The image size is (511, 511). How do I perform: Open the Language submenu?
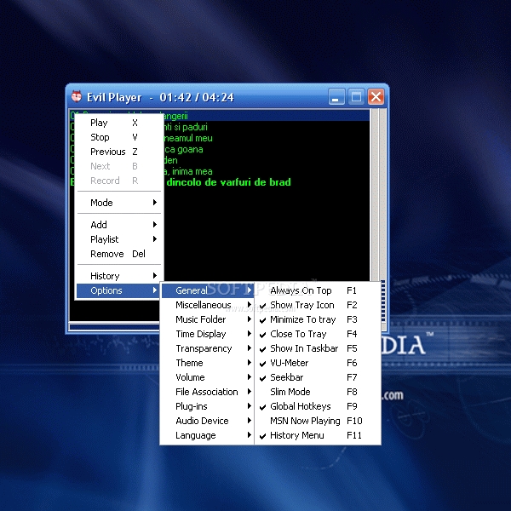coord(208,435)
